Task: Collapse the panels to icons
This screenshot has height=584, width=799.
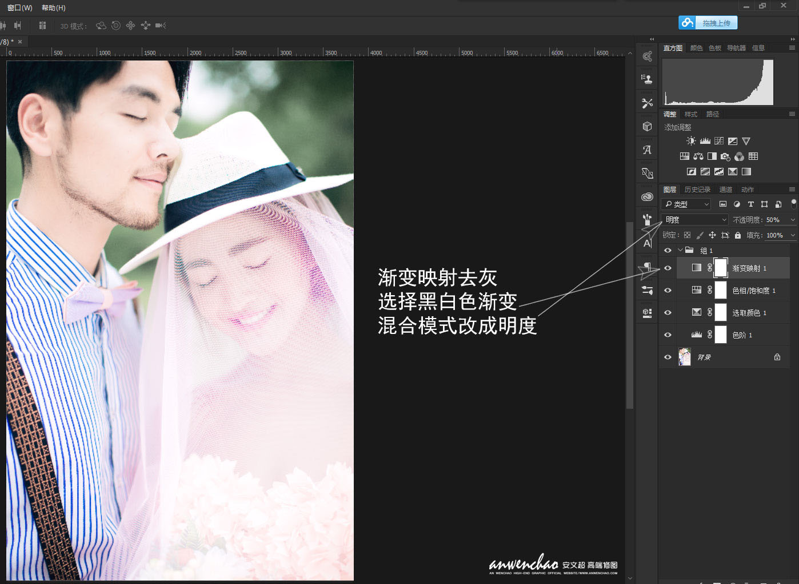Action: click(792, 39)
